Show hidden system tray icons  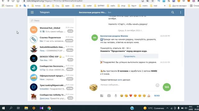click(x=167, y=108)
